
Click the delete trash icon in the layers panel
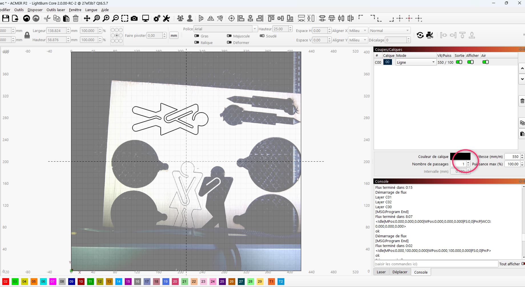522,101
